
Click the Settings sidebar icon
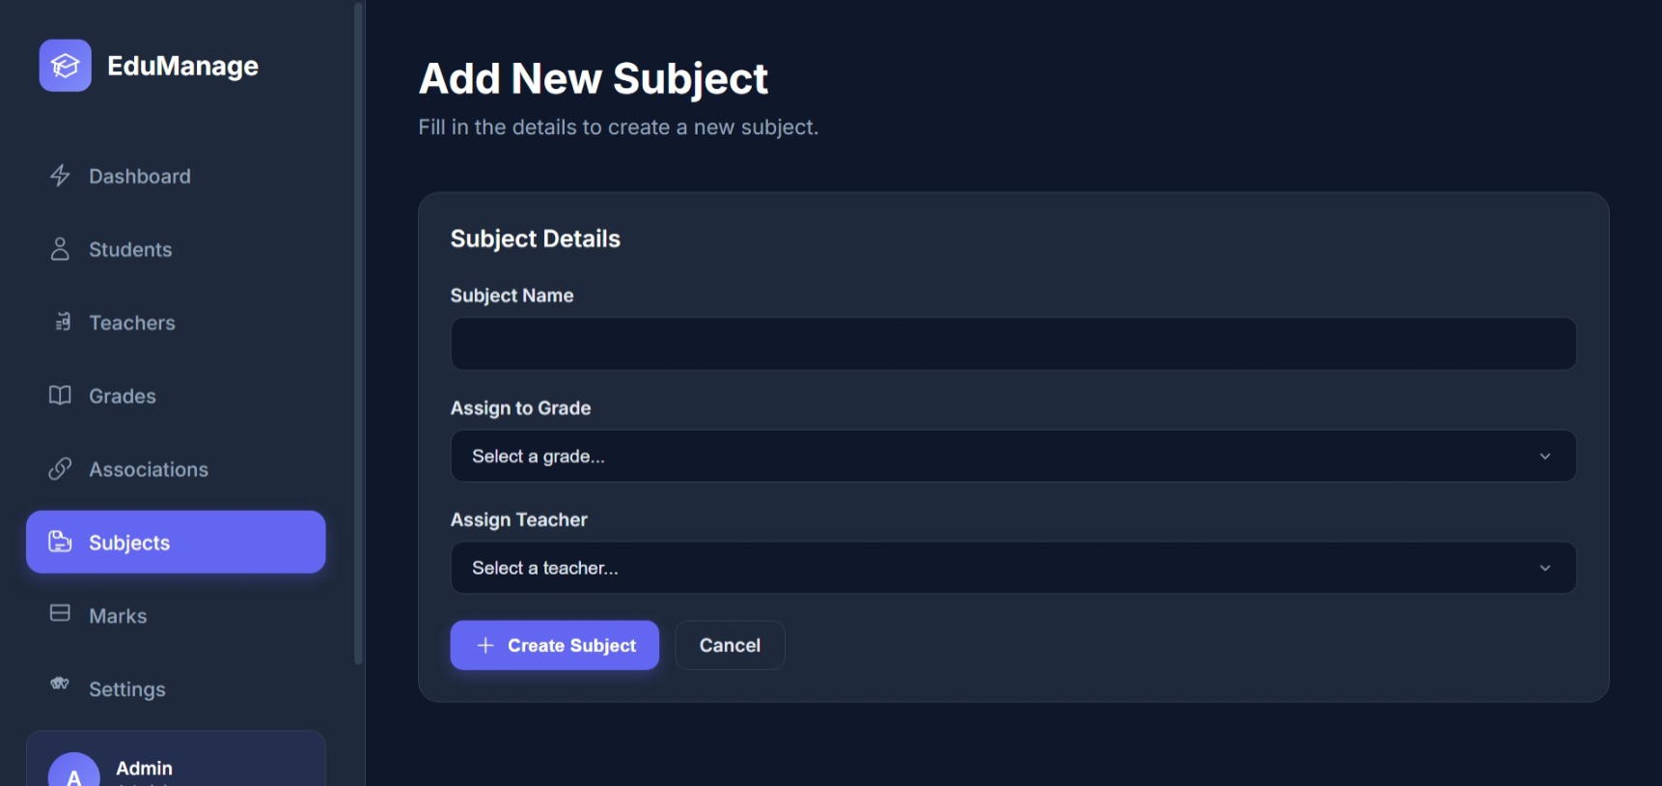[x=60, y=684]
